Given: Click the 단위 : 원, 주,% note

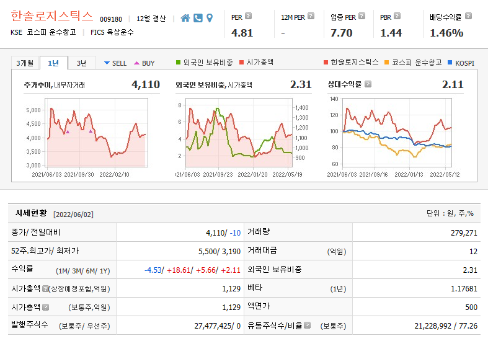Looking at the screenshot, I should tap(450, 213).
